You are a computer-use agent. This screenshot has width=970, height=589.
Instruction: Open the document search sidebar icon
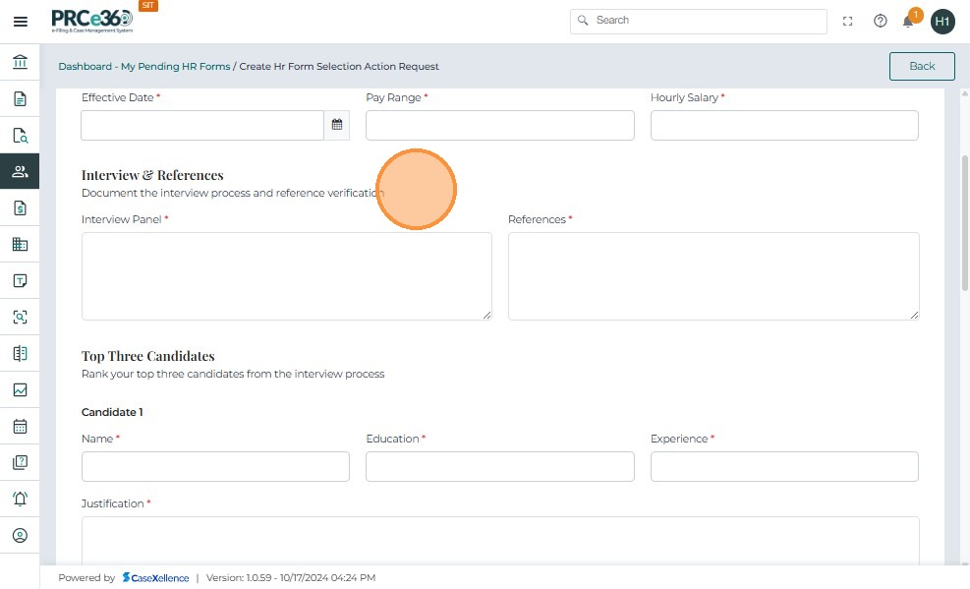coord(20,136)
